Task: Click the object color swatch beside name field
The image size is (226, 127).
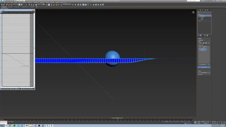Action: coord(210,12)
